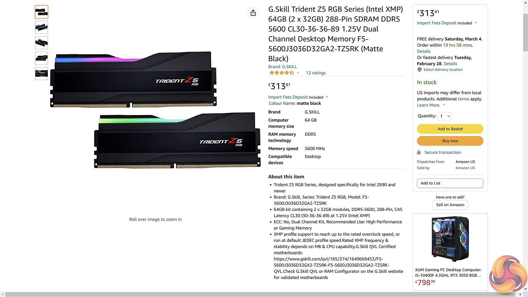
Task: Select the fourth product thumbnail
Action: (x=42, y=58)
